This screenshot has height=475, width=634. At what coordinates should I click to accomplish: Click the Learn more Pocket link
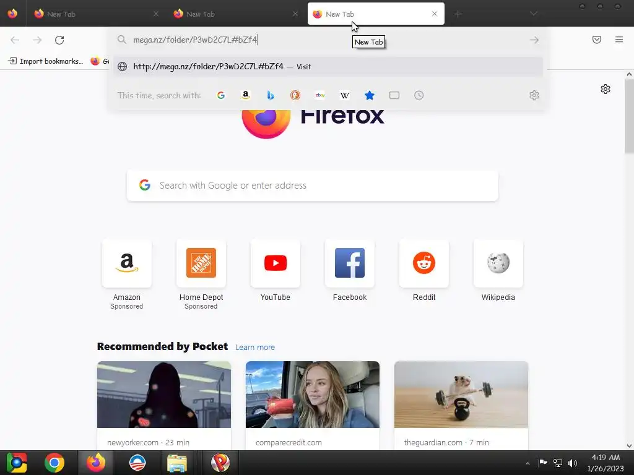[x=254, y=348]
